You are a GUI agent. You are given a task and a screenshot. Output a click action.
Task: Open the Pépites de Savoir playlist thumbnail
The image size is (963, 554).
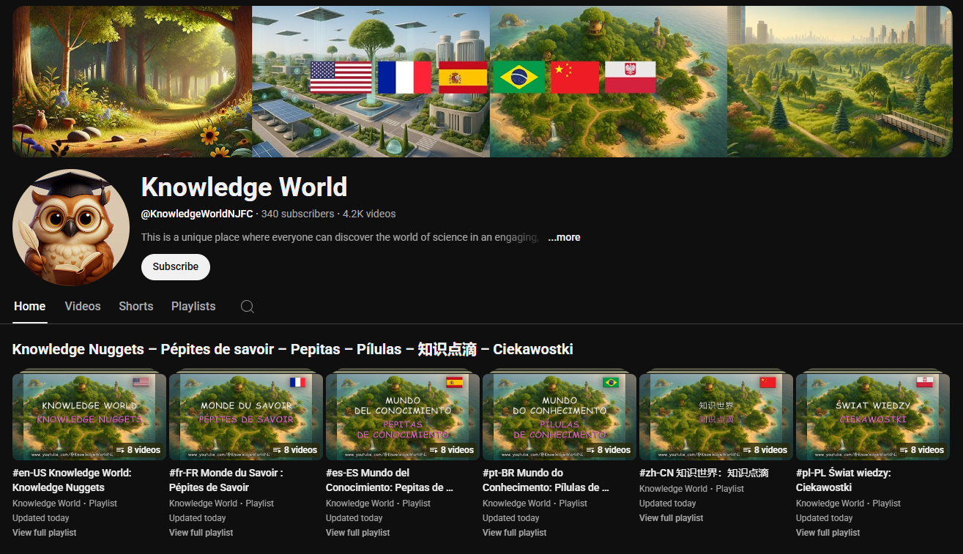[246, 417]
